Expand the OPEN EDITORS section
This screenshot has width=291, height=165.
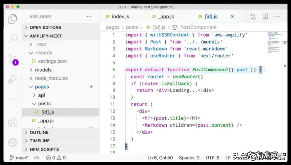(45, 27)
